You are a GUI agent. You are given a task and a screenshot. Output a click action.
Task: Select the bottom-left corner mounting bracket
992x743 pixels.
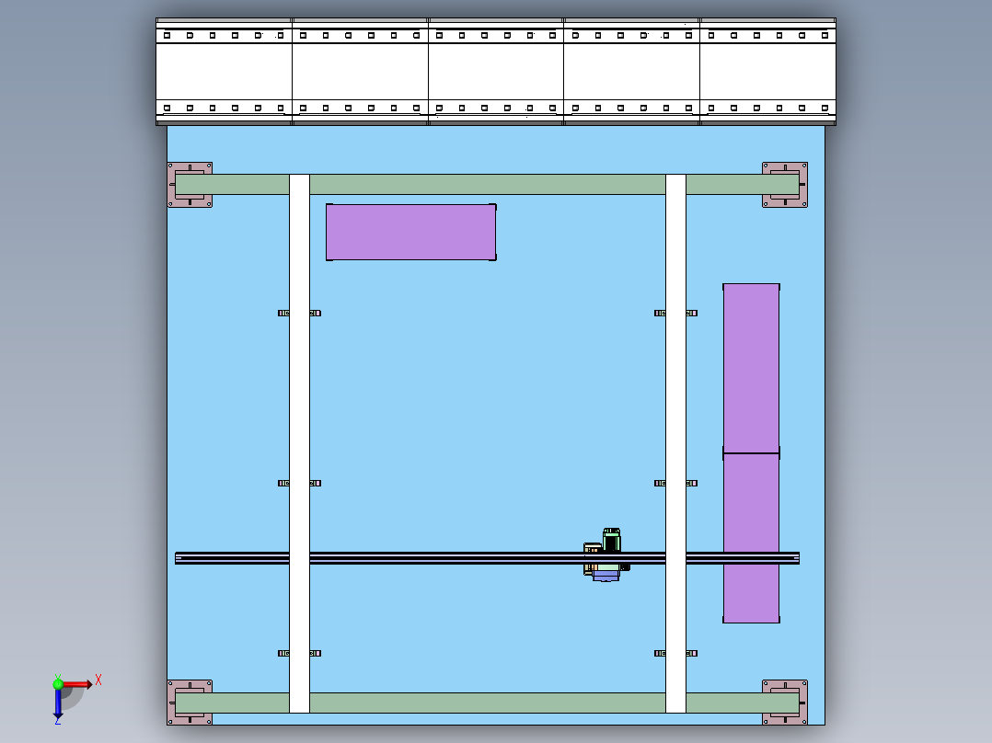190,703
